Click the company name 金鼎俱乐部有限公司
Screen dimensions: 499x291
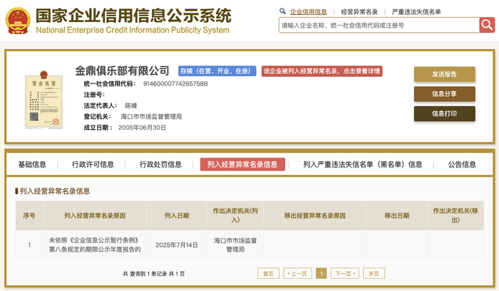(122, 71)
